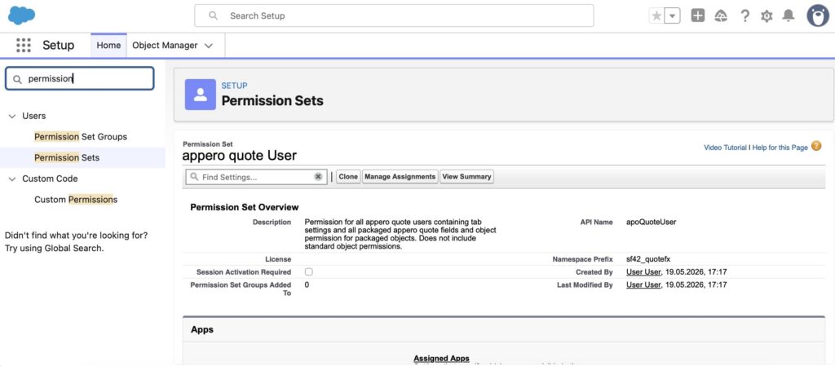Open the user profile avatar

(x=817, y=16)
